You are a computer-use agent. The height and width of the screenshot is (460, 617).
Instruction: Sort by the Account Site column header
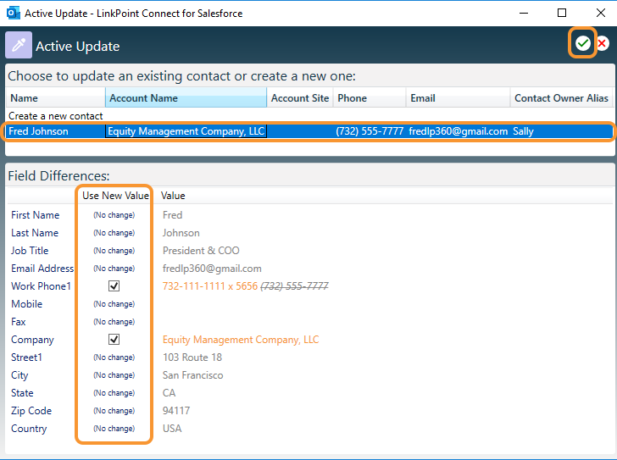click(x=300, y=98)
